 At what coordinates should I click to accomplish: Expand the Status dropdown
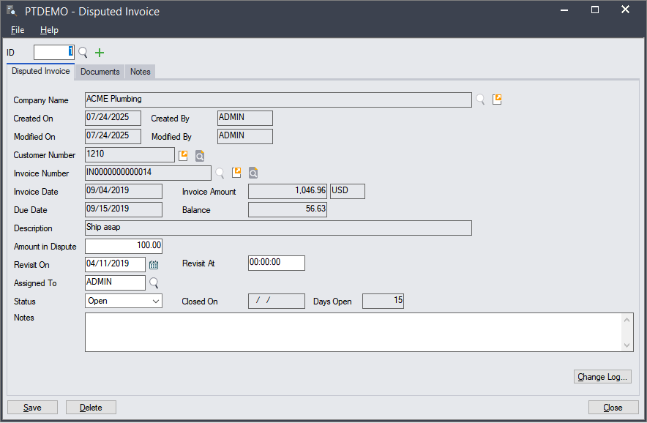[x=156, y=302]
